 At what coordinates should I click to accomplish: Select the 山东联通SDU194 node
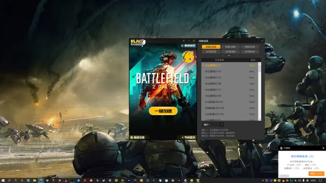230,114
